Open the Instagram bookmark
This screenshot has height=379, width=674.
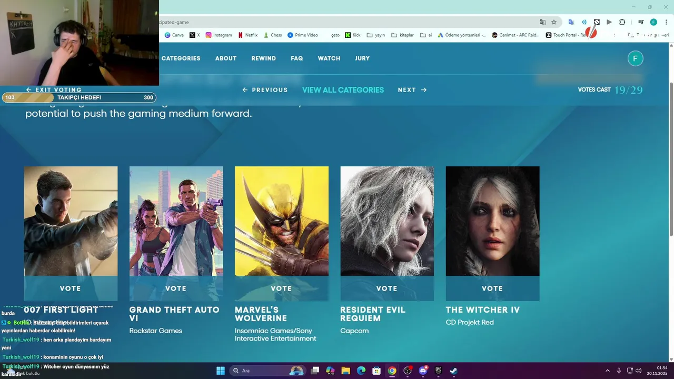[x=219, y=35]
